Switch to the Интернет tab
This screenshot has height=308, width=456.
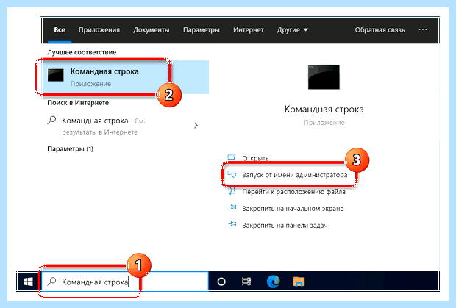point(249,30)
